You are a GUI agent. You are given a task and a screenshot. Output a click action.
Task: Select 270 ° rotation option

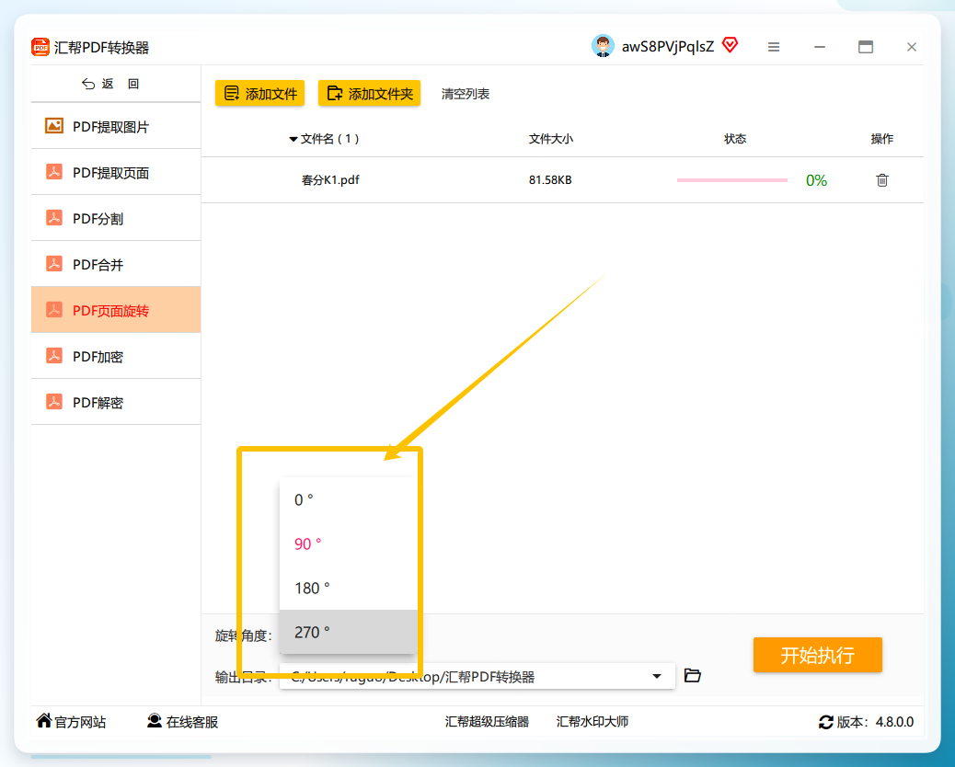349,632
